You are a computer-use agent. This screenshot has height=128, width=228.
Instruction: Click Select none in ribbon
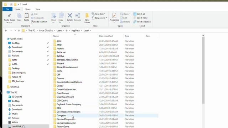click(140, 18)
